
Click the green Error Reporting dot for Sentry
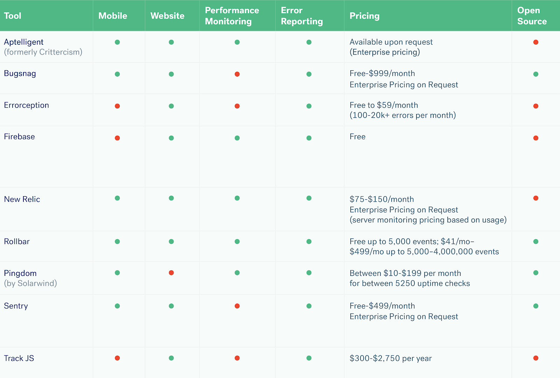[x=309, y=306]
